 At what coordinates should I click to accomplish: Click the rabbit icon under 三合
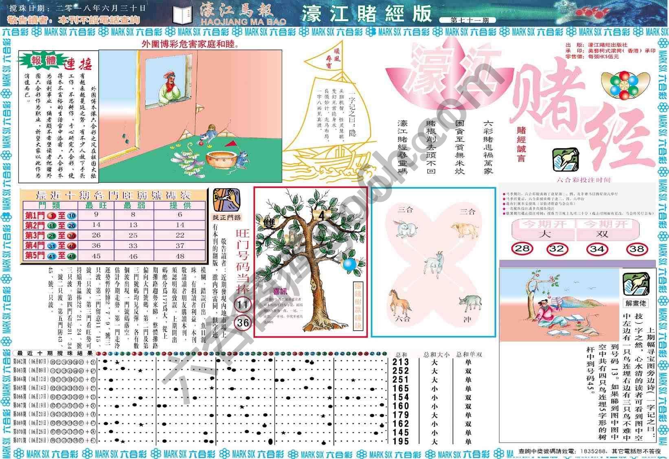tap(405, 228)
